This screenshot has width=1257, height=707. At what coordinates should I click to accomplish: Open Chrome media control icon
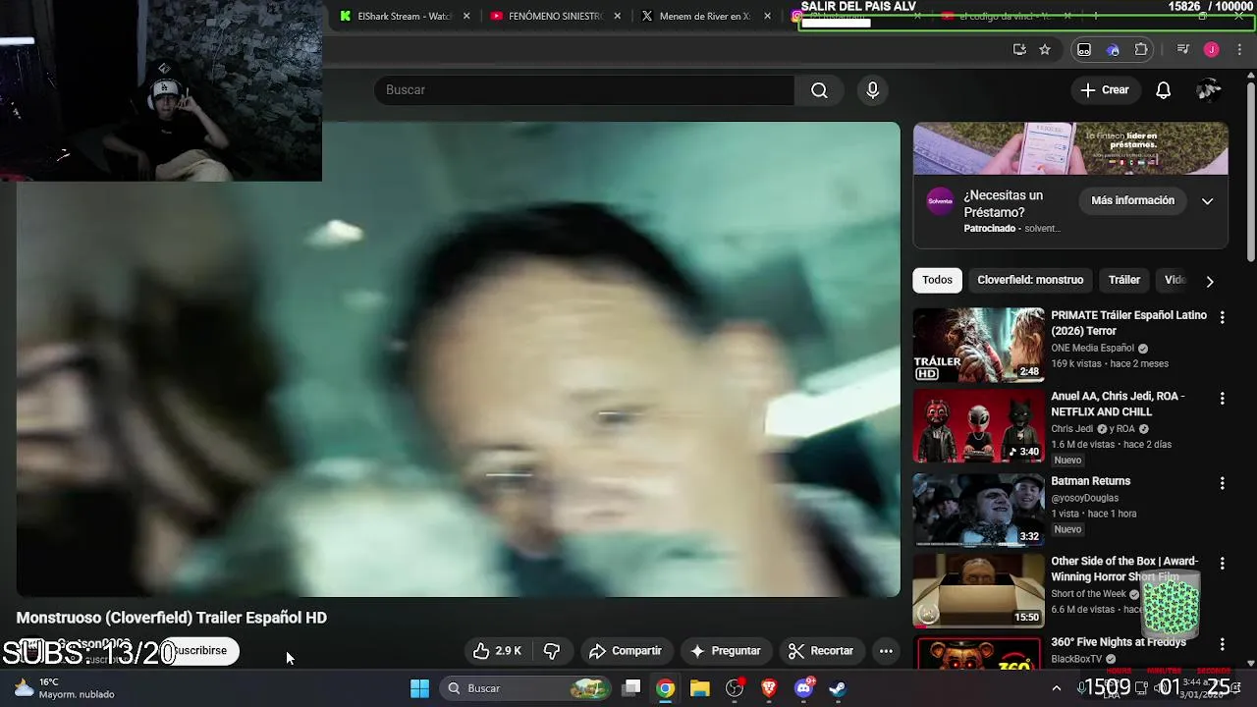pos(1183,49)
